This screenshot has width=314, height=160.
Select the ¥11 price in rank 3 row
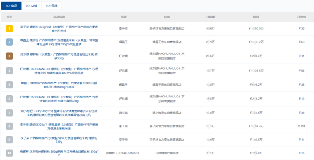click(301, 56)
